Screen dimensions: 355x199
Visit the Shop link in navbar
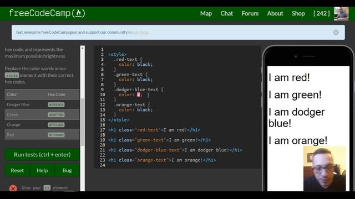point(298,13)
